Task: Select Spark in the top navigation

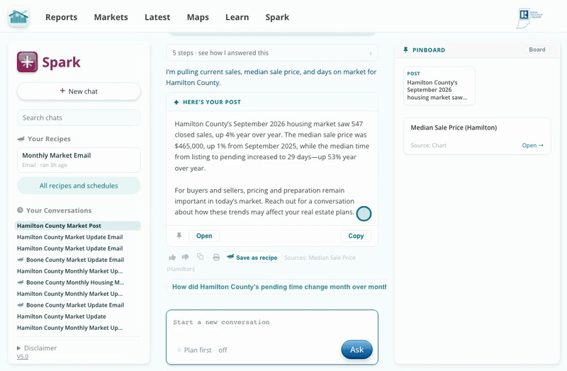Action: pos(277,17)
